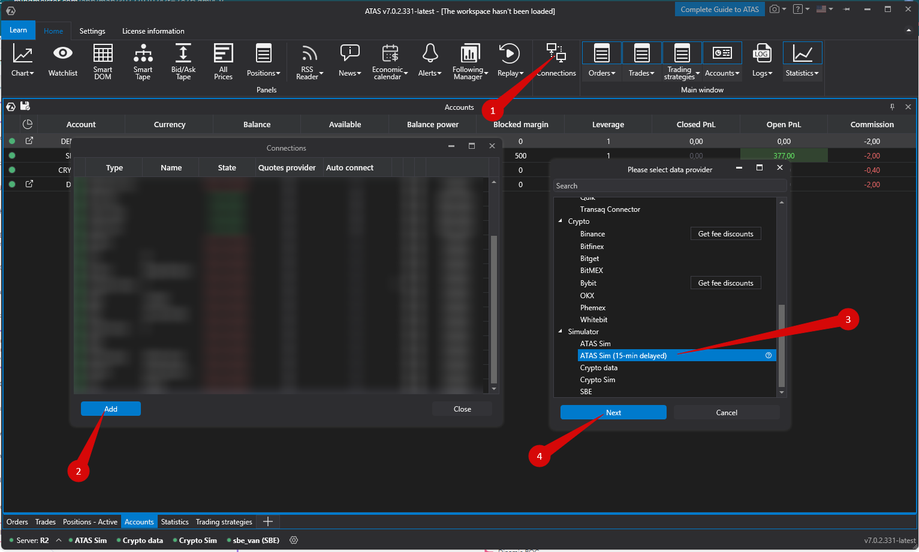Screen dimensions: 919x552
Task: Switch to Positions - Active tab
Action: click(x=90, y=522)
